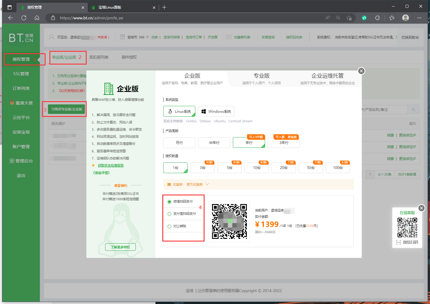Select 半年付 billing cycle
Screen dimensions: 430x304
[214, 143]
